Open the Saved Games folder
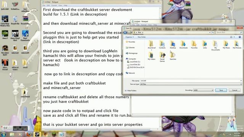244x137 pixels. point(162,57)
